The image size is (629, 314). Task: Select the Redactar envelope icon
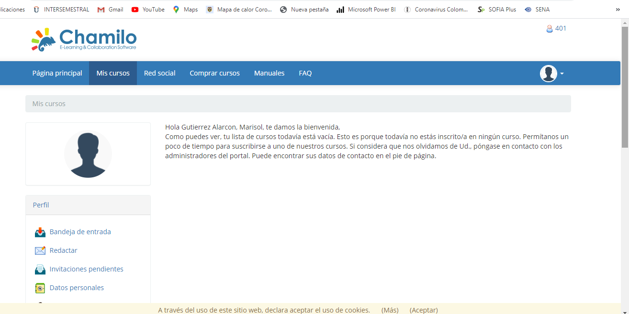tap(40, 250)
